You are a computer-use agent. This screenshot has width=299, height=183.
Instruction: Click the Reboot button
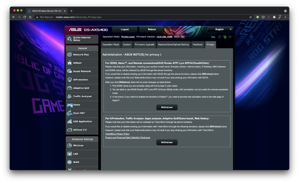pos(152,30)
